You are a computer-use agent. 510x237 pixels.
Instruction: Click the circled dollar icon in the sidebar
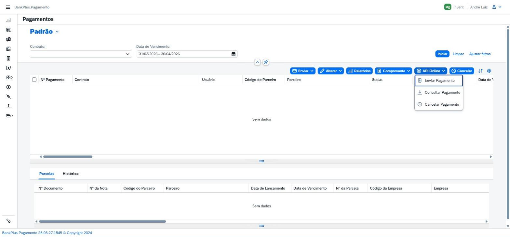8,87
